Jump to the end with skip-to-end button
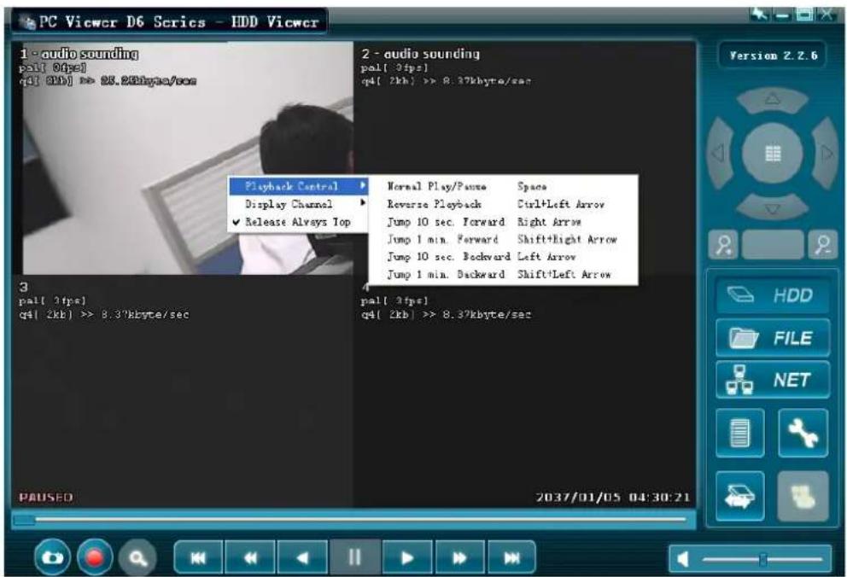Image resolution: width=847 pixels, height=577 pixels. click(x=511, y=557)
